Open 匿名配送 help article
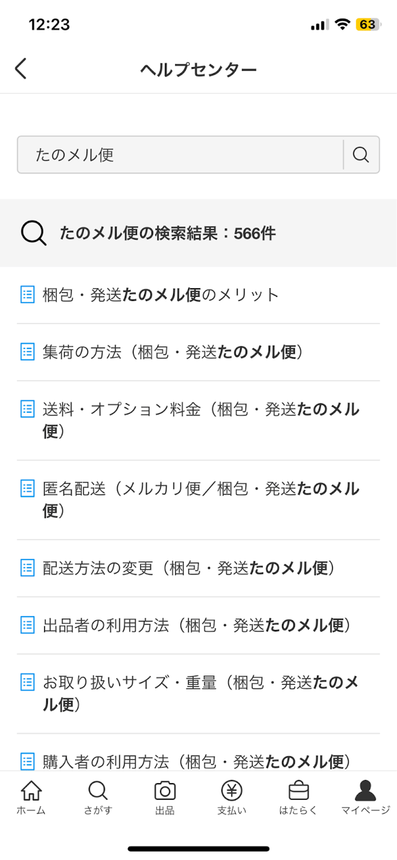This screenshot has width=397, height=860. click(201, 499)
